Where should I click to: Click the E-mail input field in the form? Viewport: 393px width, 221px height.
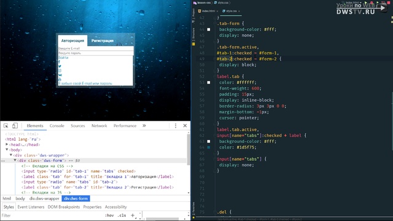click(x=96, y=48)
